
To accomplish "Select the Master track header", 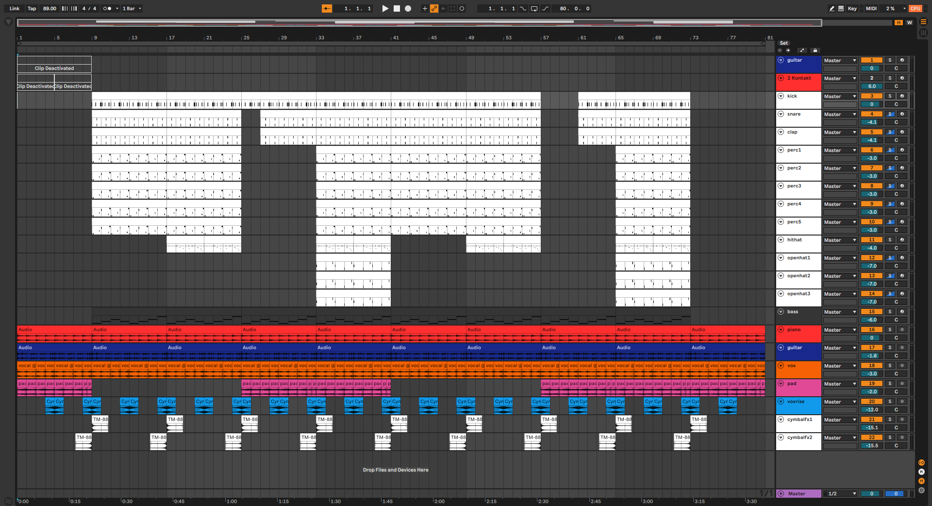I will (799, 493).
